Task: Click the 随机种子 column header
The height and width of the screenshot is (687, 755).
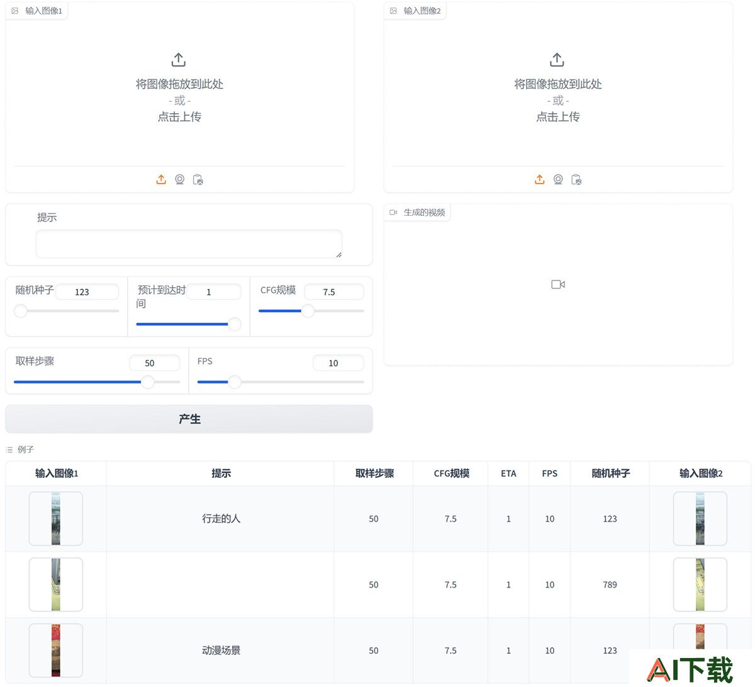Action: coord(610,473)
